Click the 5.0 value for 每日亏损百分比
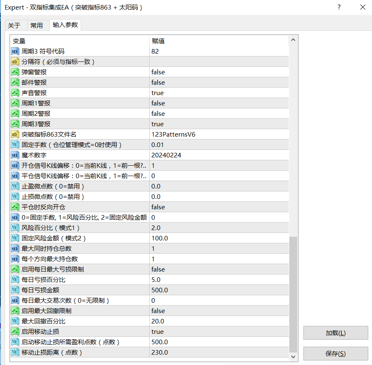 tap(156, 280)
